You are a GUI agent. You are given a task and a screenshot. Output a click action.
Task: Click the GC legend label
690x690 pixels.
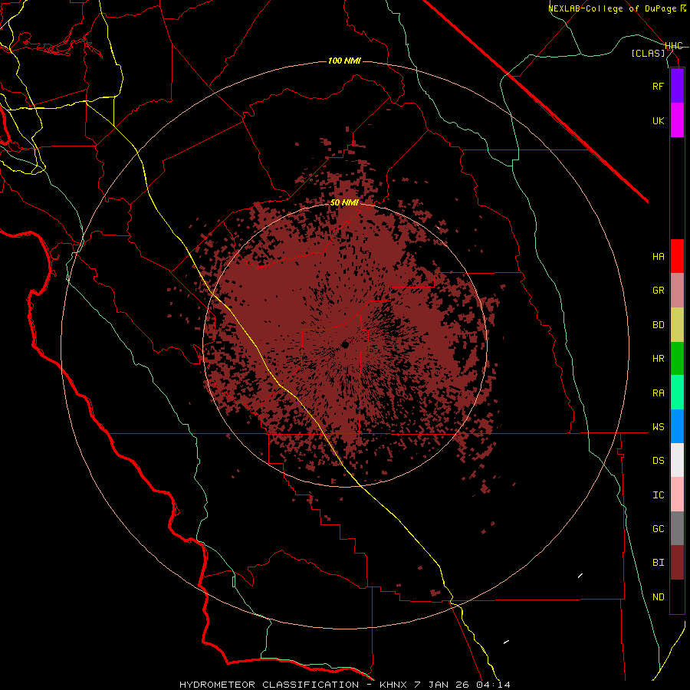(658, 528)
